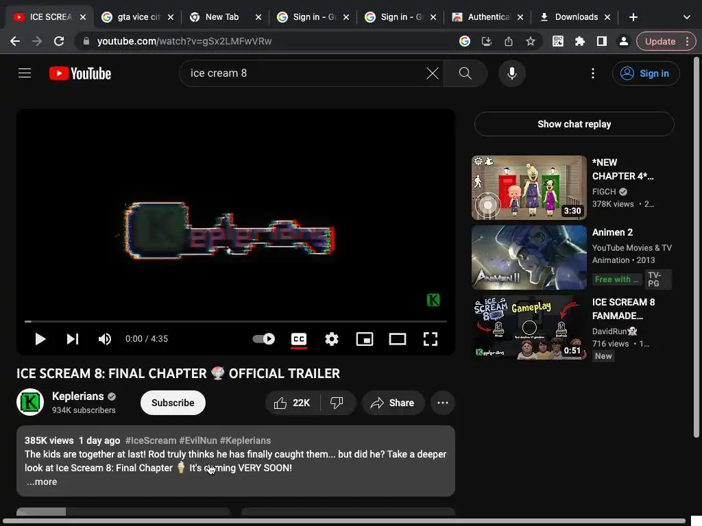This screenshot has width=702, height=526.
Task: Click the vertical page scrollbar
Action: pyautogui.click(x=697, y=247)
